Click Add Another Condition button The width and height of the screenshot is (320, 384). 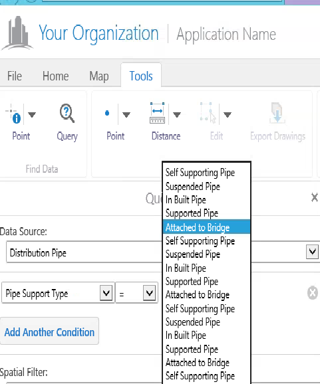pos(49,332)
